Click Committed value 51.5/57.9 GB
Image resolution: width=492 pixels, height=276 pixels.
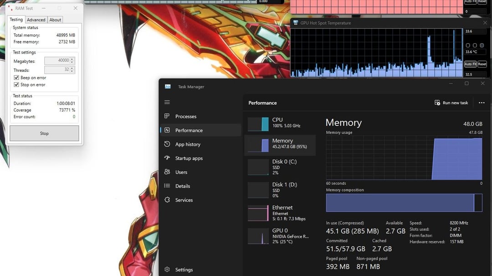pyautogui.click(x=345, y=249)
